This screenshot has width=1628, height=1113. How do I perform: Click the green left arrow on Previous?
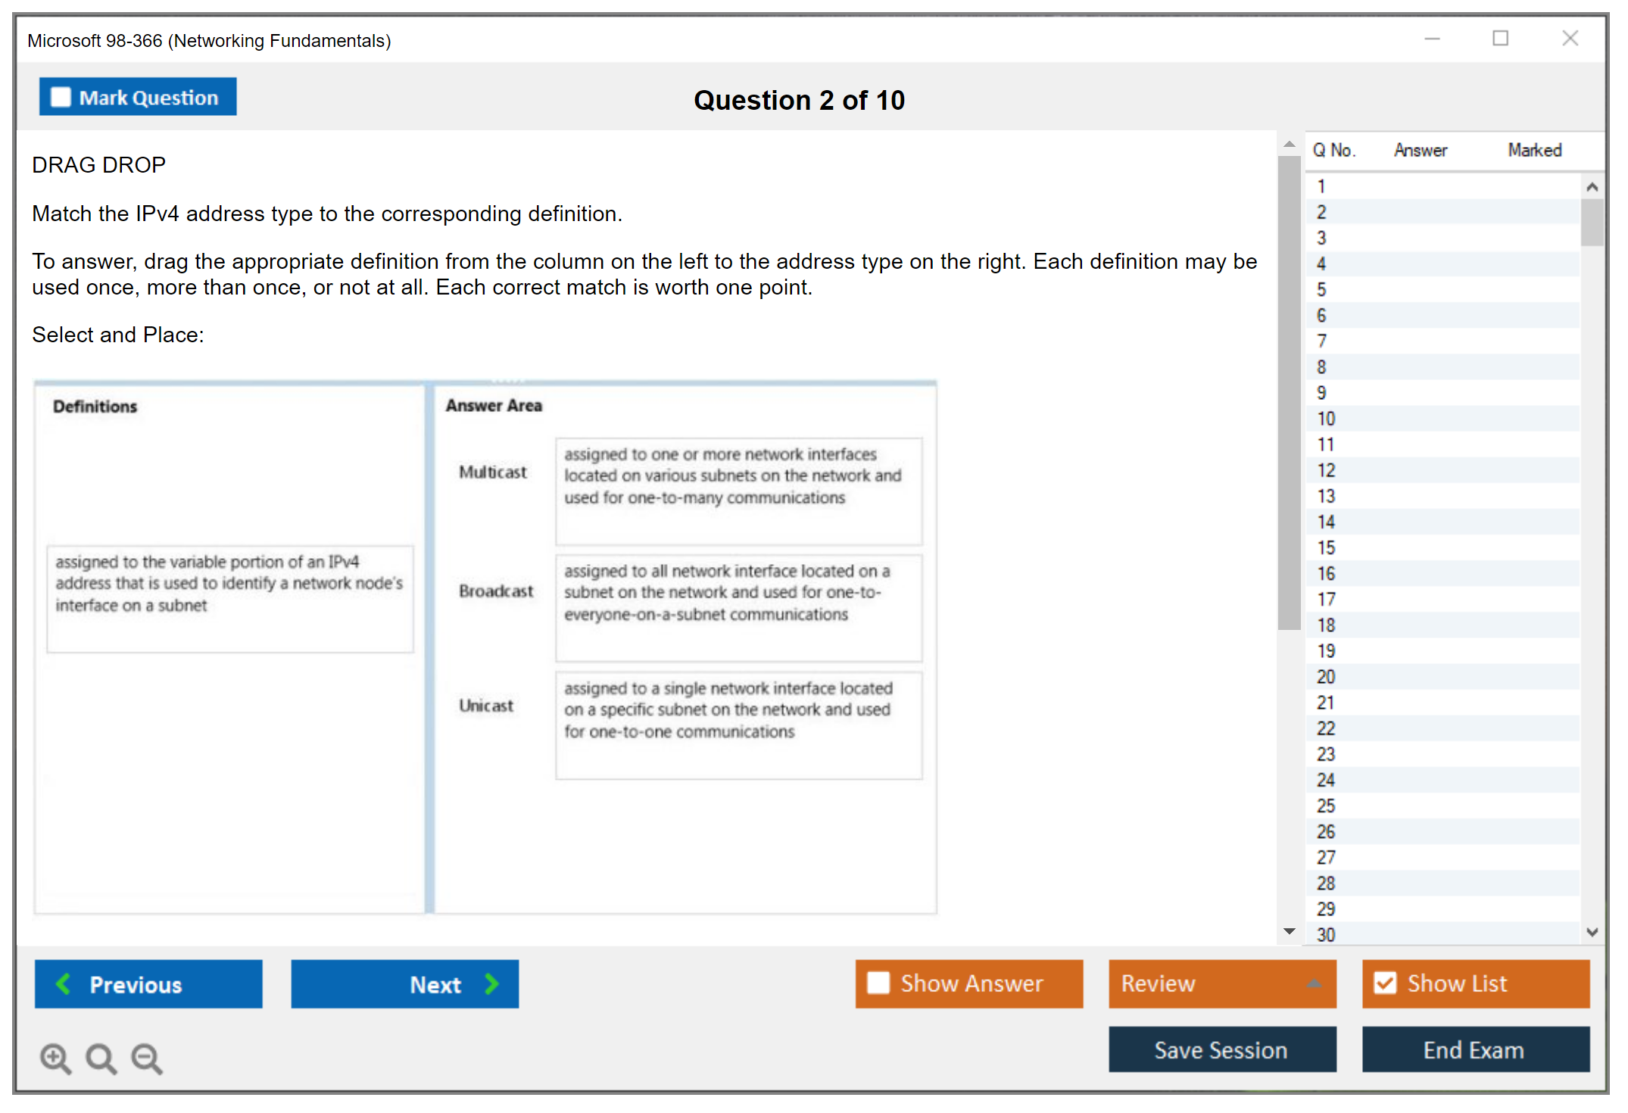tap(64, 984)
